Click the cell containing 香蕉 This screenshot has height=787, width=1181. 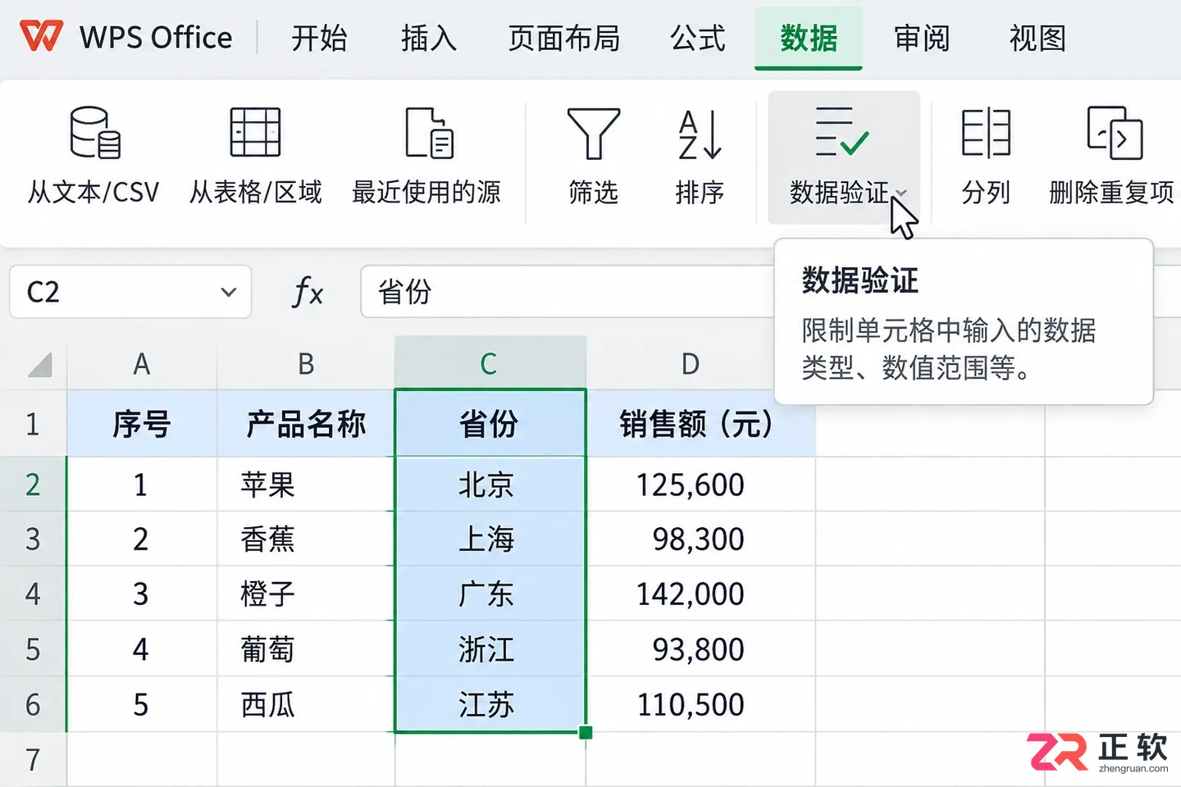[x=306, y=539]
